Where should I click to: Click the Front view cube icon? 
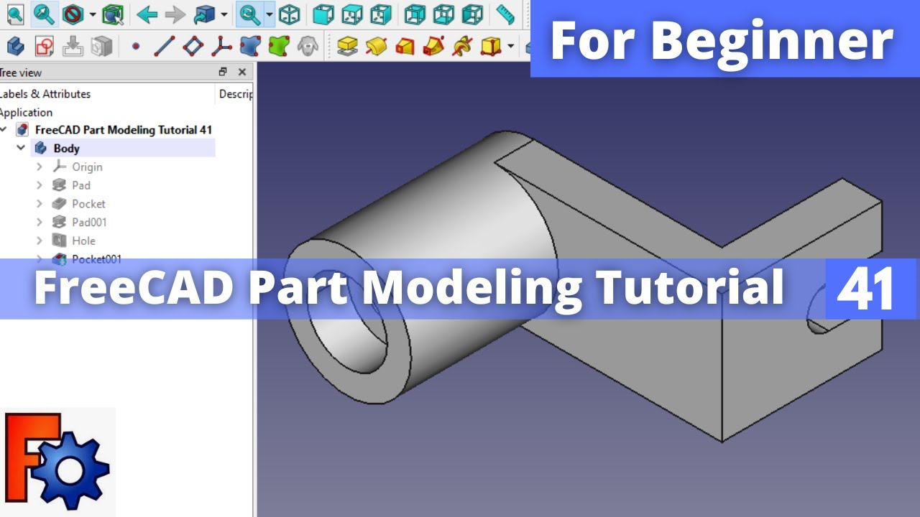coord(324,14)
